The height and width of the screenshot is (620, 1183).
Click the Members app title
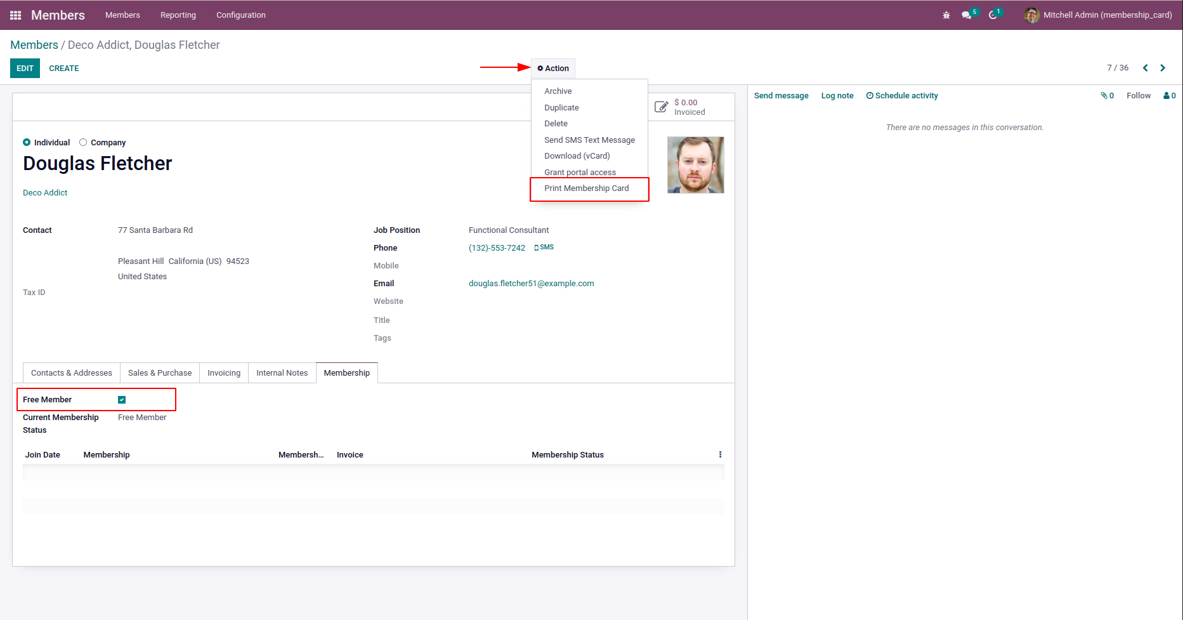(58, 15)
